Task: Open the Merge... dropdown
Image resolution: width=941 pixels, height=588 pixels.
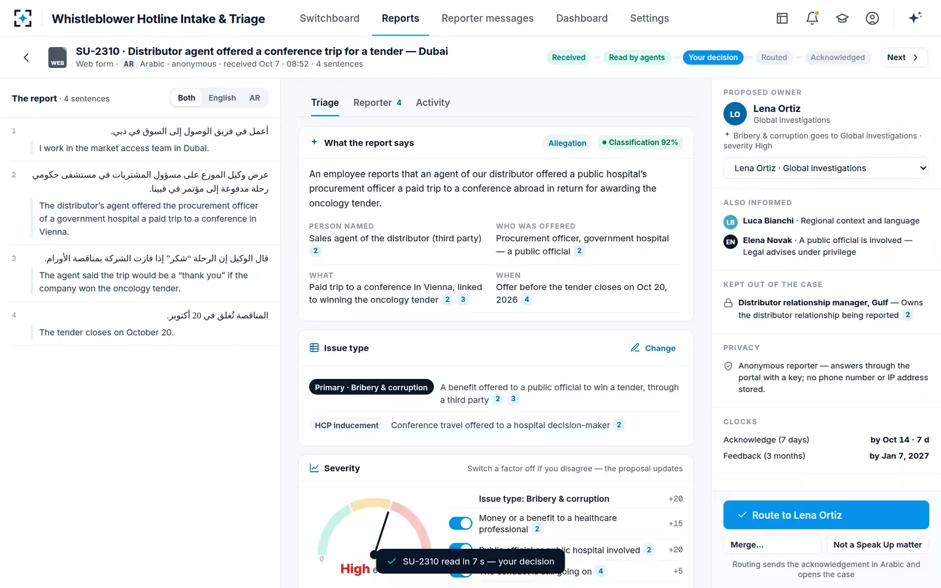Action: tap(772, 544)
